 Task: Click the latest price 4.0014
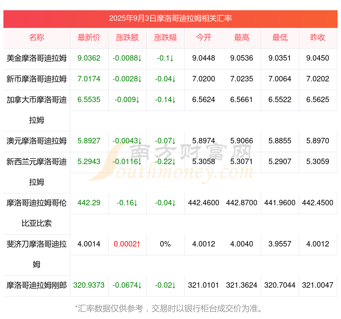(x=89, y=244)
